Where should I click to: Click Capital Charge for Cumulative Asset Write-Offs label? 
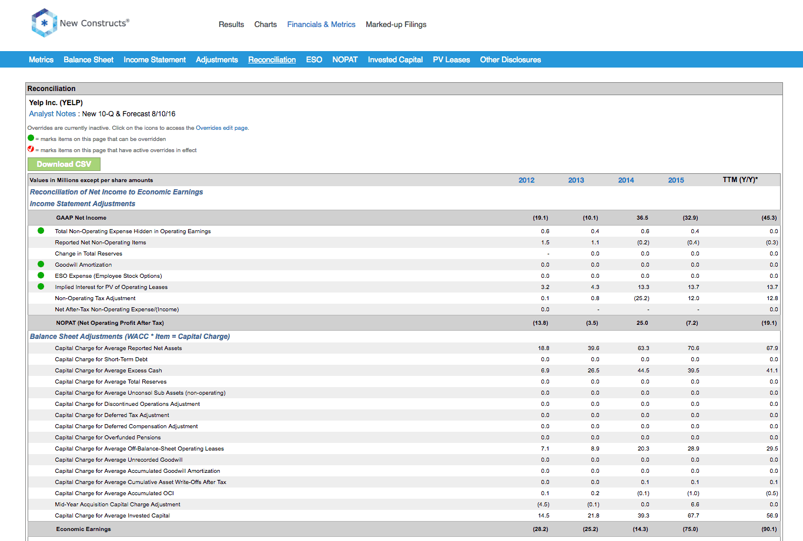(x=140, y=482)
